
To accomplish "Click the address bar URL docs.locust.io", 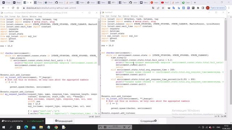I will pyautogui.click(x=51, y=8).
